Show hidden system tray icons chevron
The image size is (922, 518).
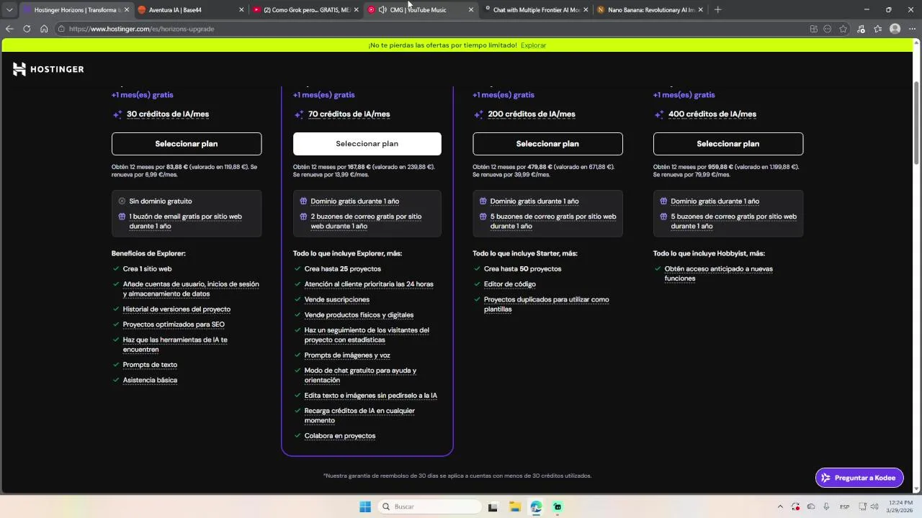tap(780, 506)
